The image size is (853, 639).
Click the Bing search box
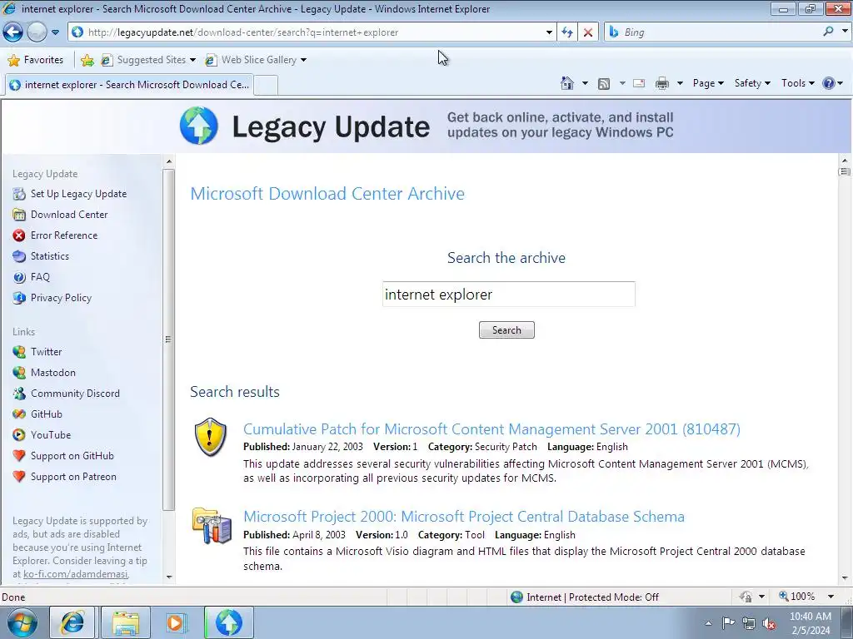click(x=713, y=32)
